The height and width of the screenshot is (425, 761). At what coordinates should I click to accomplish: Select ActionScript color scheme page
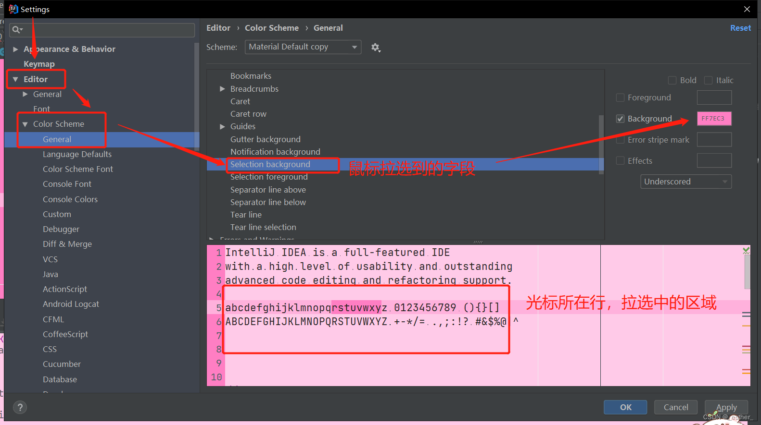pyautogui.click(x=65, y=289)
